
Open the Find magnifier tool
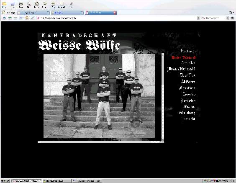(x=28, y=5)
